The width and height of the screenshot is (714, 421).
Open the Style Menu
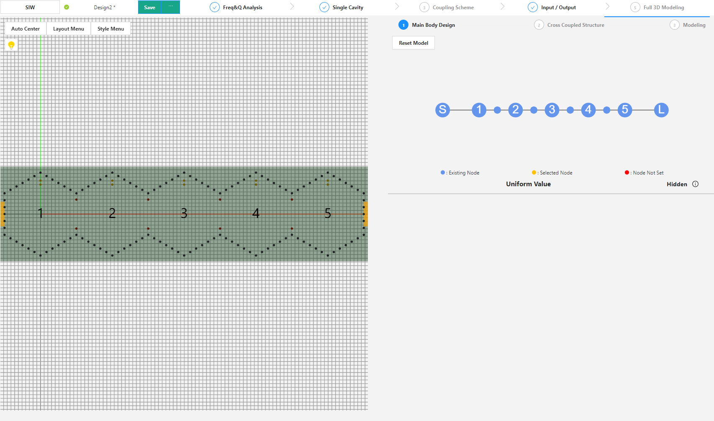point(110,28)
